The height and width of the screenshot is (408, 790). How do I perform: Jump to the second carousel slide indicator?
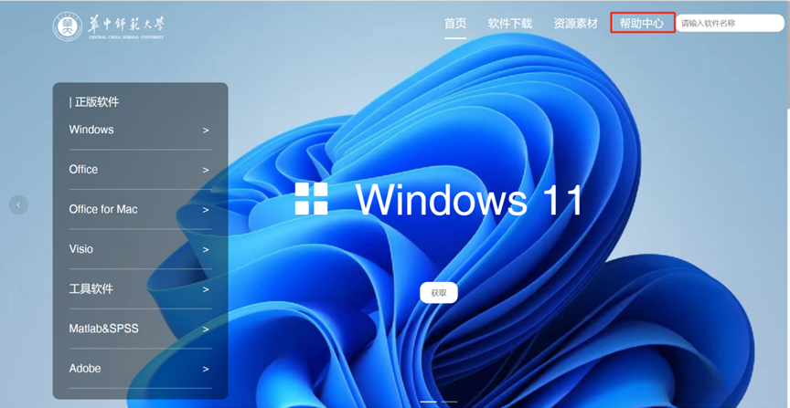[448, 402]
